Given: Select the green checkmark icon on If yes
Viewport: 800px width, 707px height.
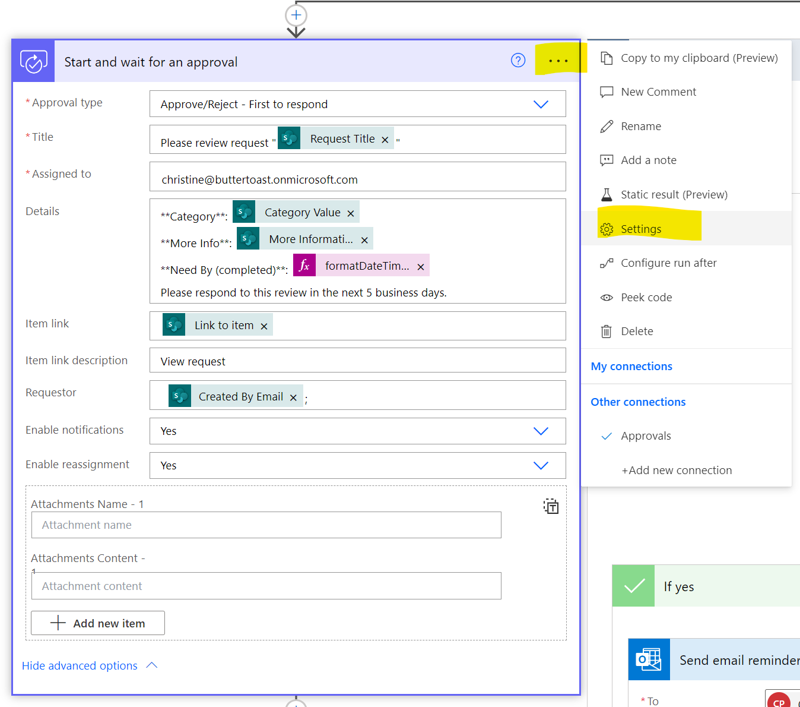Looking at the screenshot, I should [633, 586].
